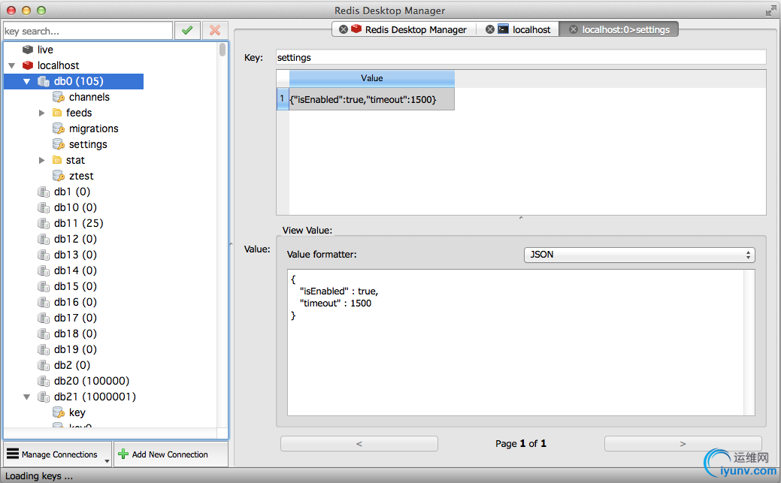Click the migrations key icon
Viewport: 781px width, 483px height.
59,128
